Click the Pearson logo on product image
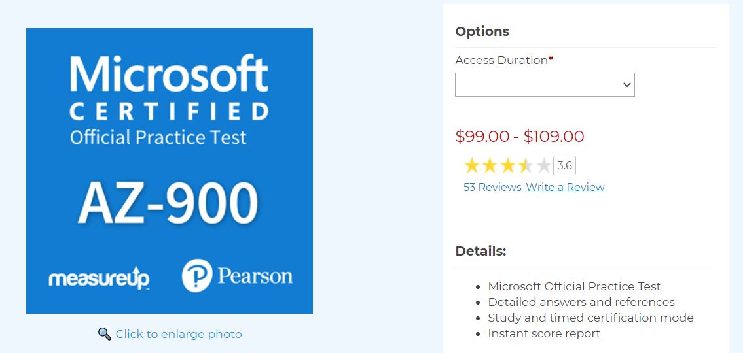743x353 pixels. [237, 275]
